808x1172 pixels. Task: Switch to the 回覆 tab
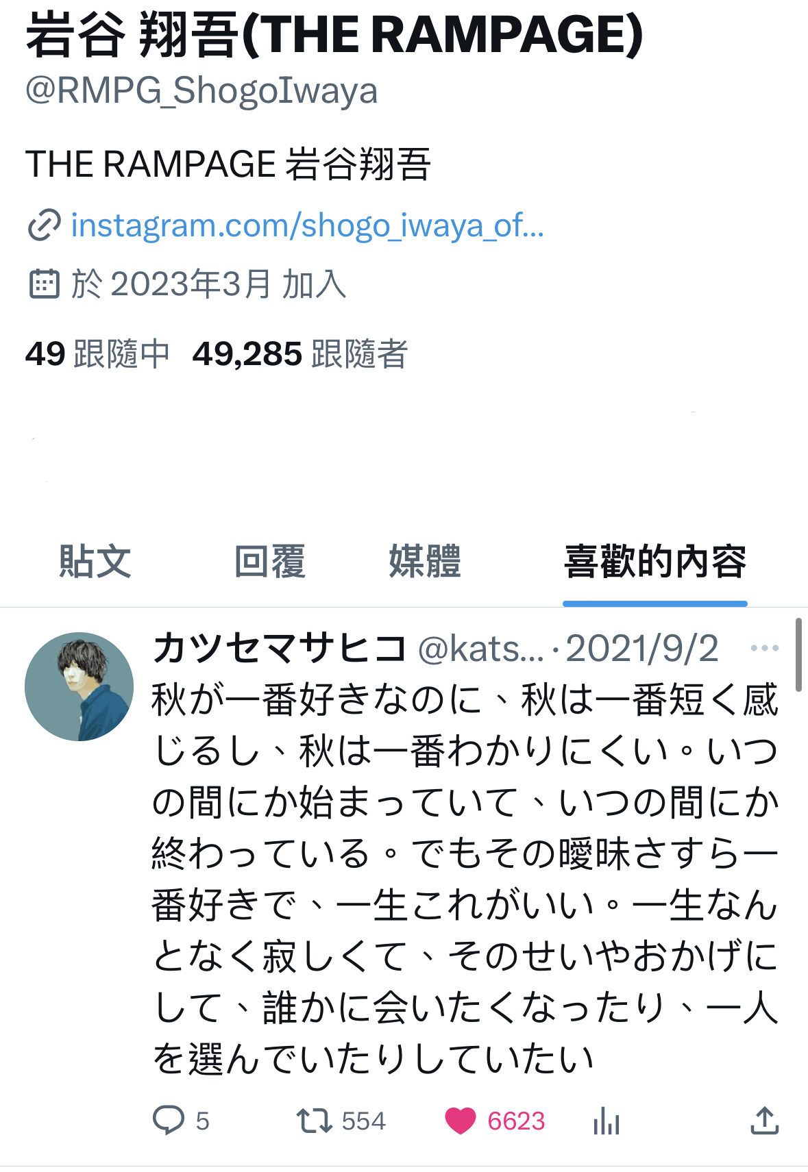click(269, 562)
